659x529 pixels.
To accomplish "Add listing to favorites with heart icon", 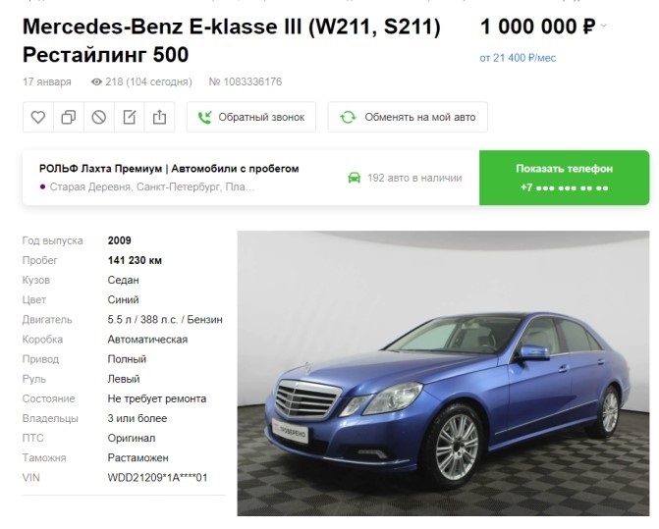I will pyautogui.click(x=38, y=117).
